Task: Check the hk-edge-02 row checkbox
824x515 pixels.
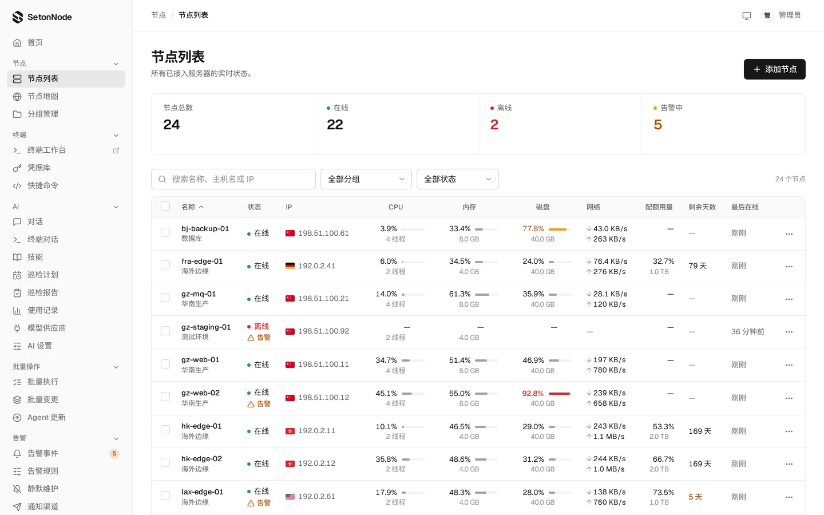Action: point(165,463)
